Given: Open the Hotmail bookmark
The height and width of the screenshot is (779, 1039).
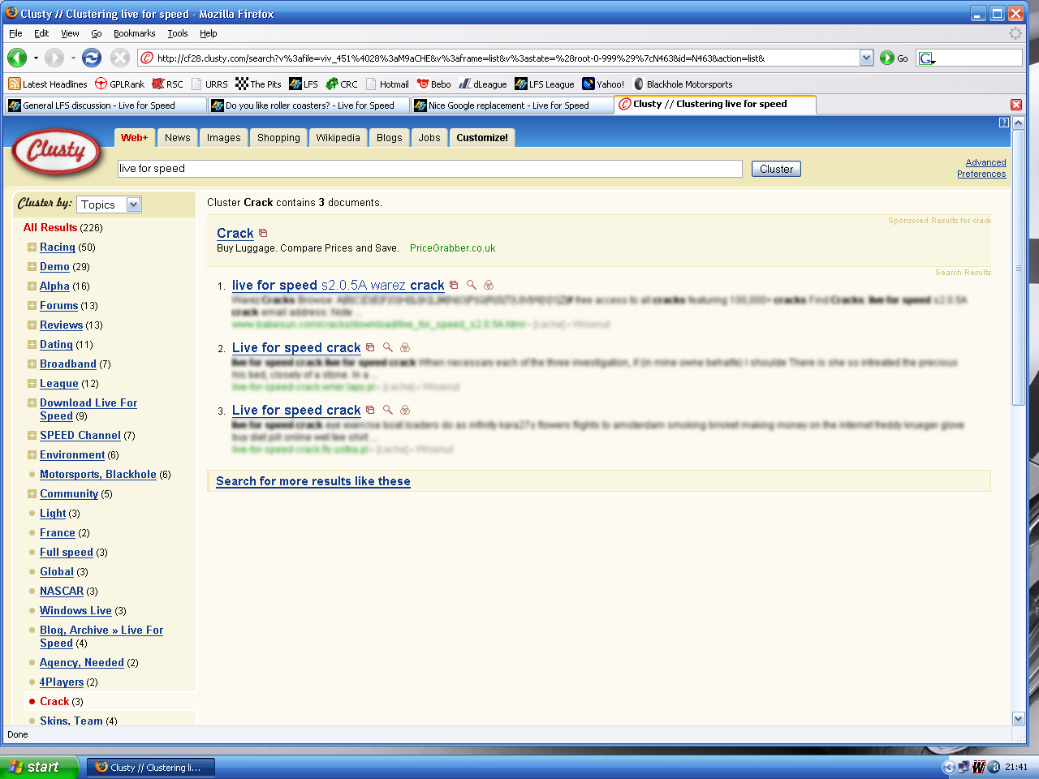Looking at the screenshot, I should point(387,84).
